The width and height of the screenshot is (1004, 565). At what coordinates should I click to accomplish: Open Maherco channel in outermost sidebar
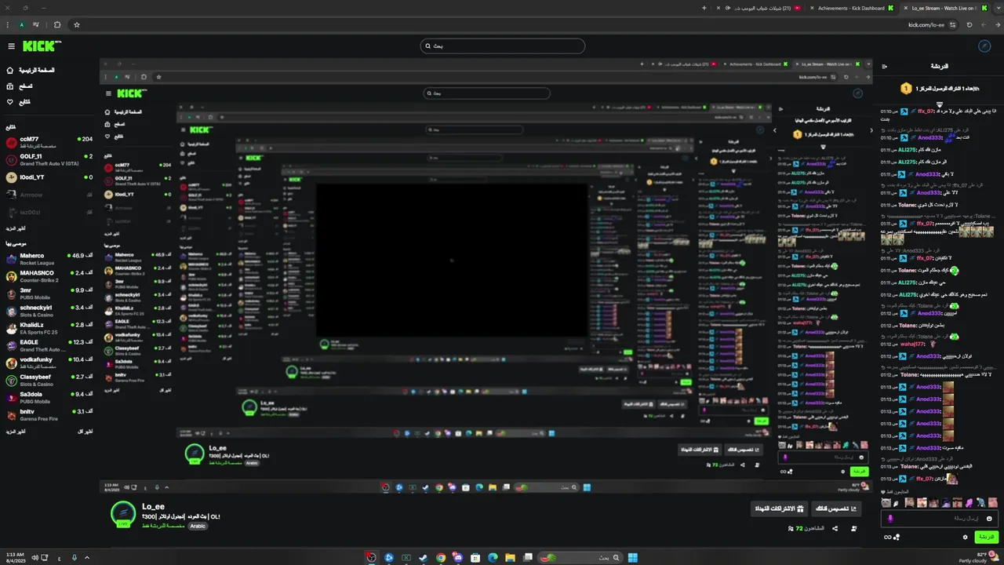(49, 259)
